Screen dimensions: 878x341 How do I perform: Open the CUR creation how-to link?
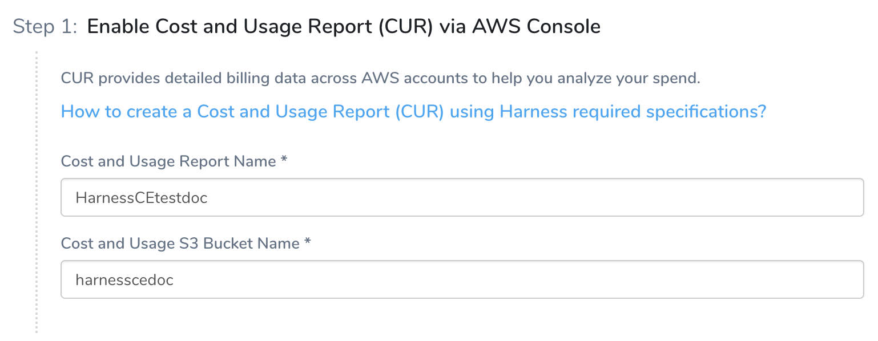pos(413,112)
